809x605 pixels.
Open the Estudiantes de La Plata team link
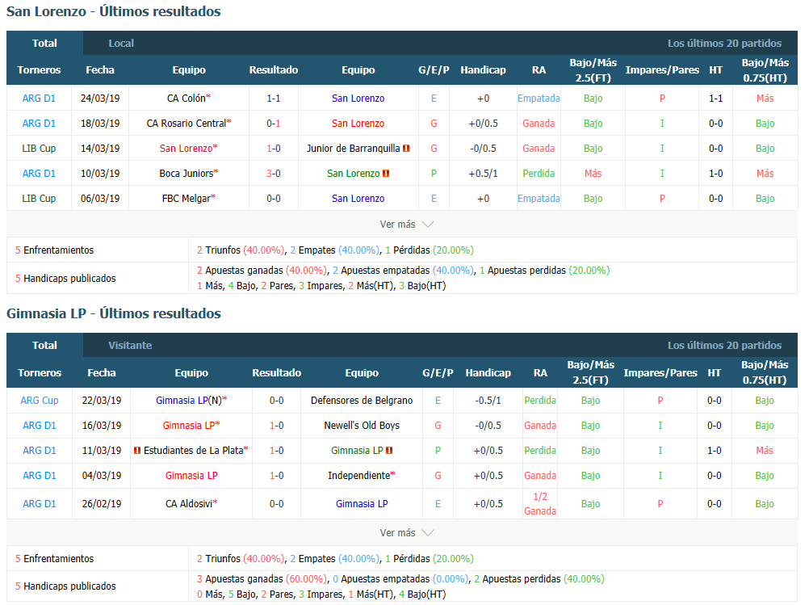coord(194,451)
